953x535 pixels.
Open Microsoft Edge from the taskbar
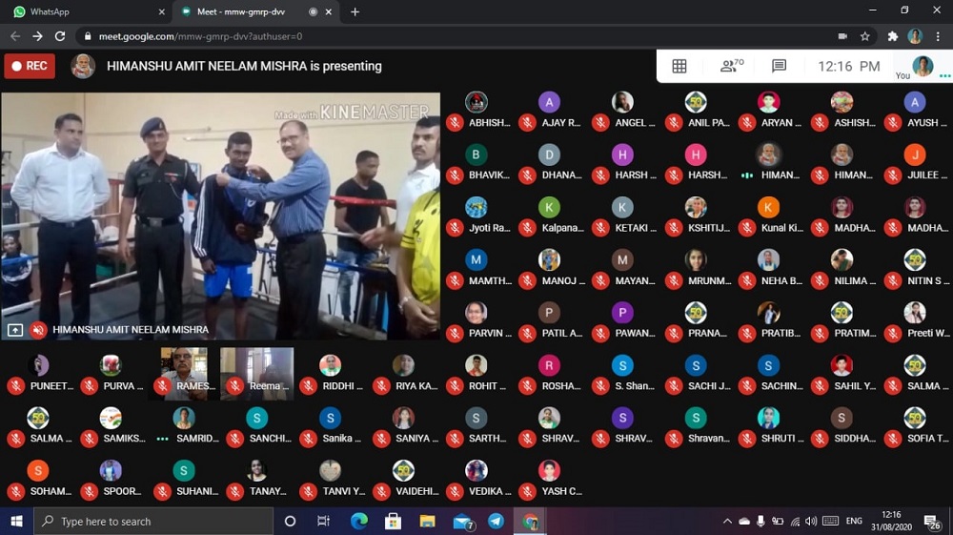[359, 521]
